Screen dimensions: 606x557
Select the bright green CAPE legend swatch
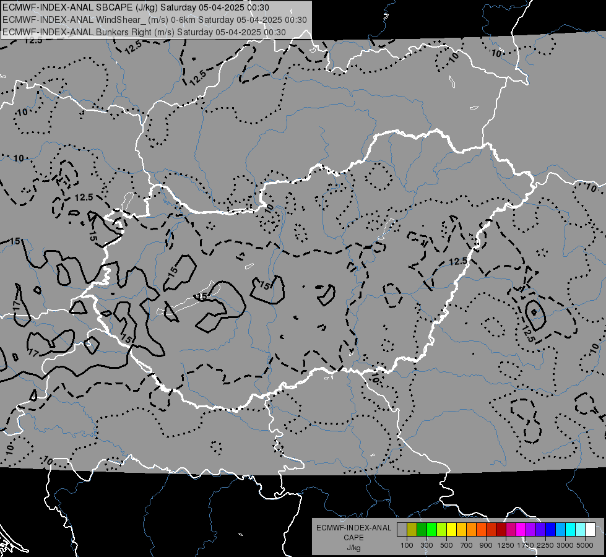coord(431,529)
